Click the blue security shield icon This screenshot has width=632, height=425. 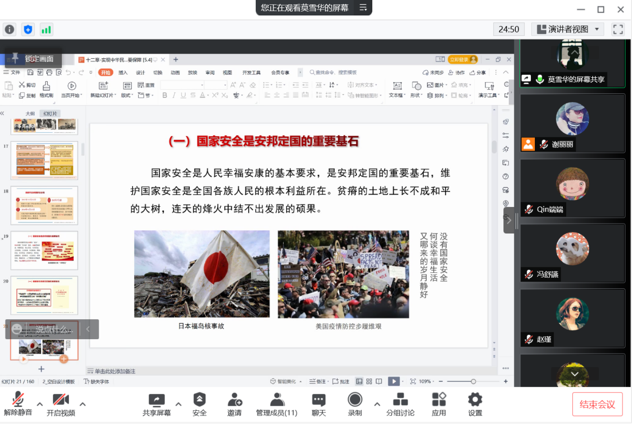[28, 29]
